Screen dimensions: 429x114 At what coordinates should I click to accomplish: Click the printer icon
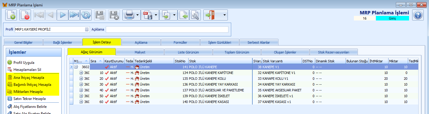(x=129, y=15)
